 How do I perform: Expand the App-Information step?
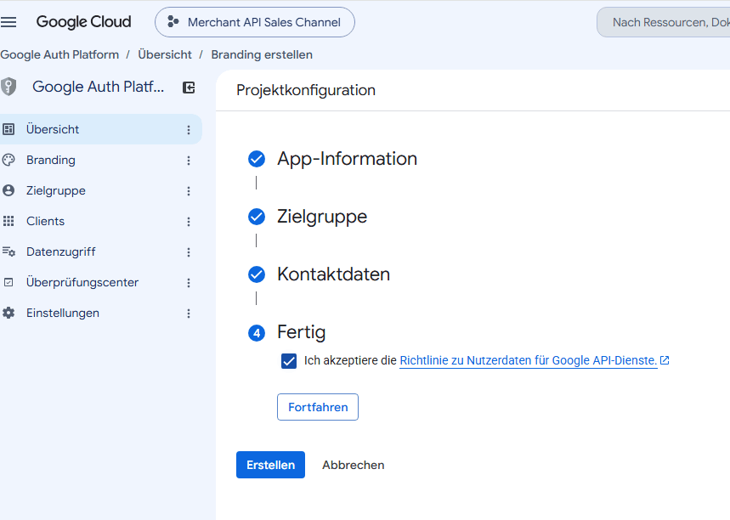347,159
